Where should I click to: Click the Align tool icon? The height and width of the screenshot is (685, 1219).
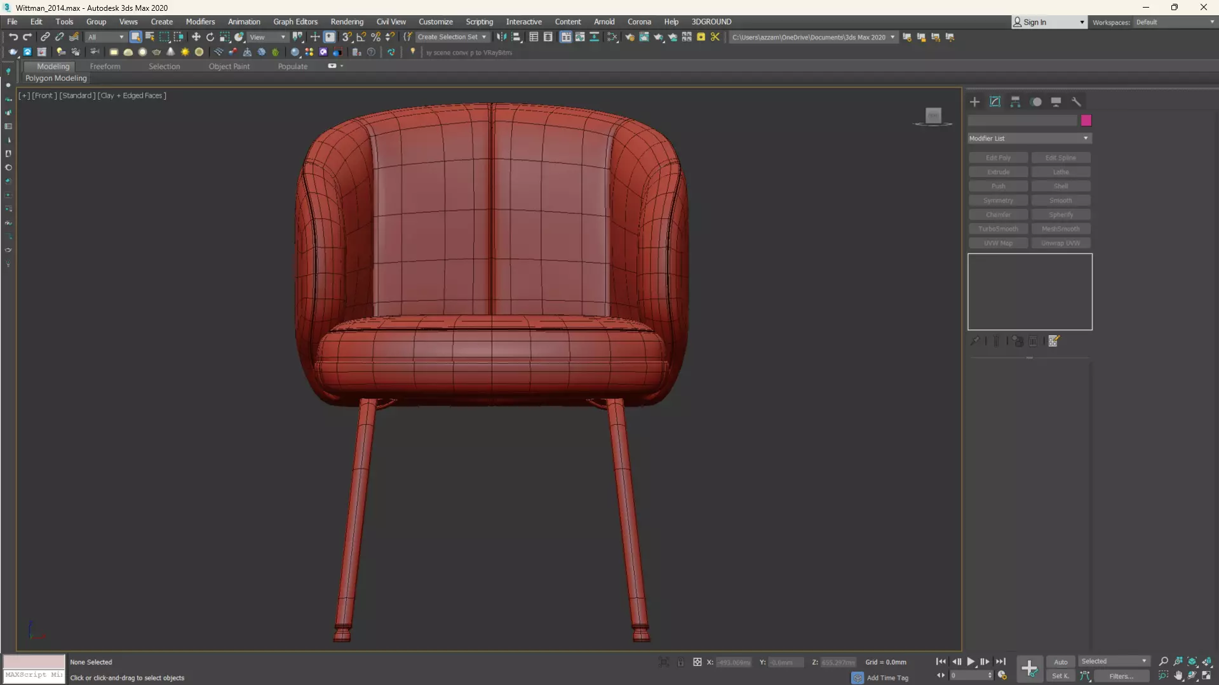[x=516, y=37]
